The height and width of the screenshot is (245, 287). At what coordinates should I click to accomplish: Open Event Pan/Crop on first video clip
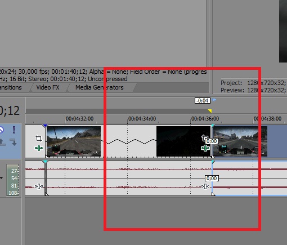point(39,139)
